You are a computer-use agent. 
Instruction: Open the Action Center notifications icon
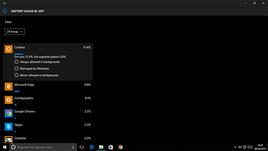(245, 147)
